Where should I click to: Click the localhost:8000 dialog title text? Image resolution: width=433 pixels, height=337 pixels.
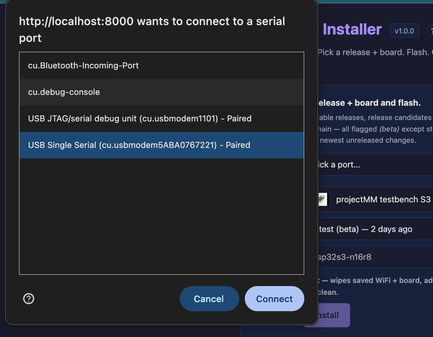(152, 30)
